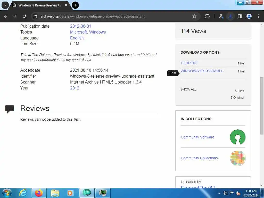The width and height of the screenshot is (264, 198).
Task: Open the Action Center flag icon
Action: (x=232, y=193)
